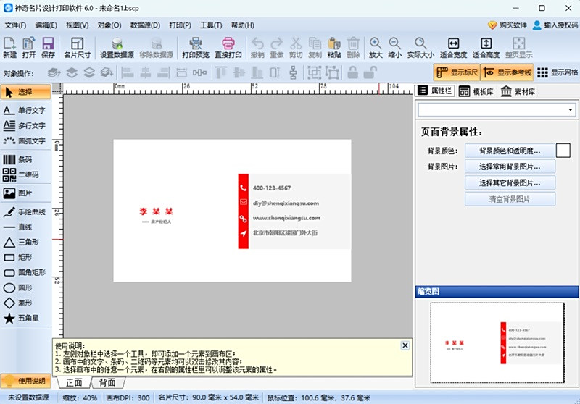Click the 直接打印 direct print icon
The width and height of the screenshot is (580, 404).
click(228, 47)
